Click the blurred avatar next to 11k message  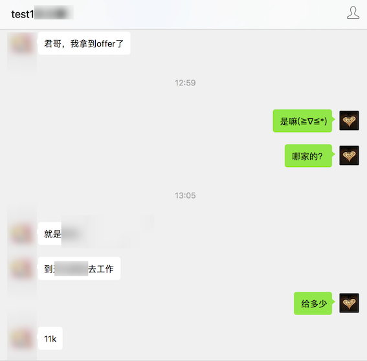pyautogui.click(x=22, y=338)
